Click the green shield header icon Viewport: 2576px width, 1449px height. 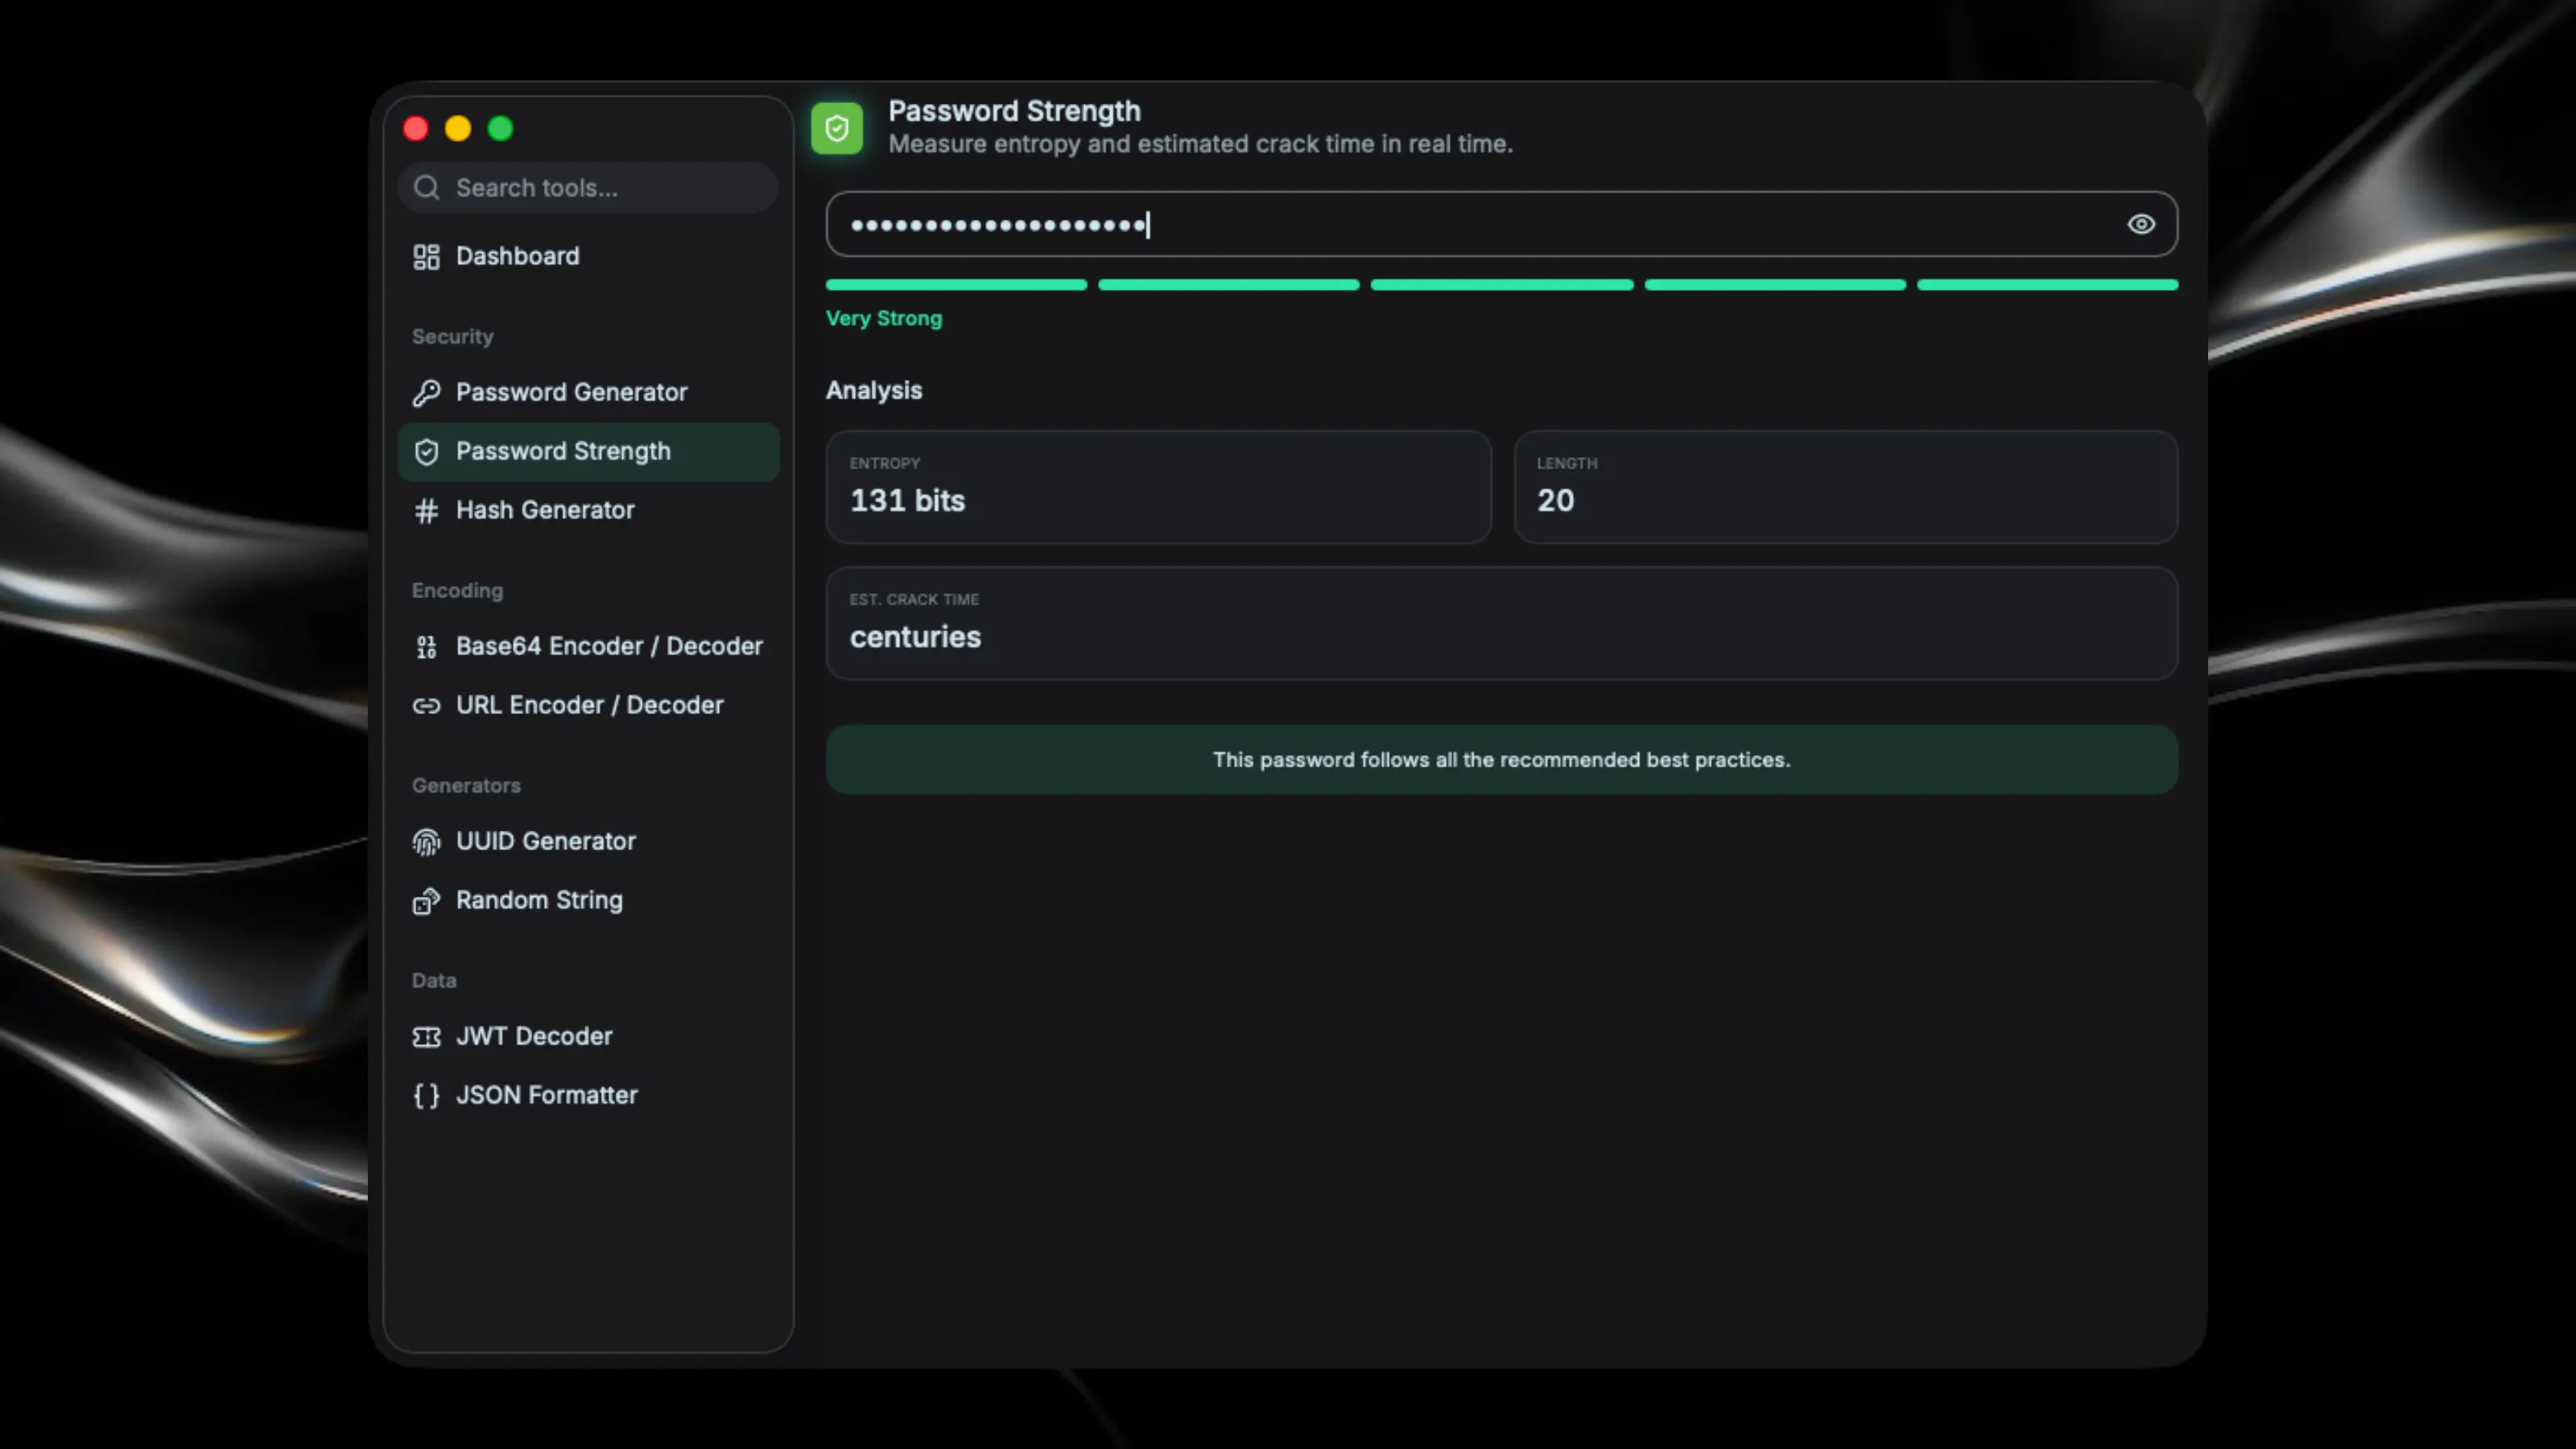[x=837, y=128]
